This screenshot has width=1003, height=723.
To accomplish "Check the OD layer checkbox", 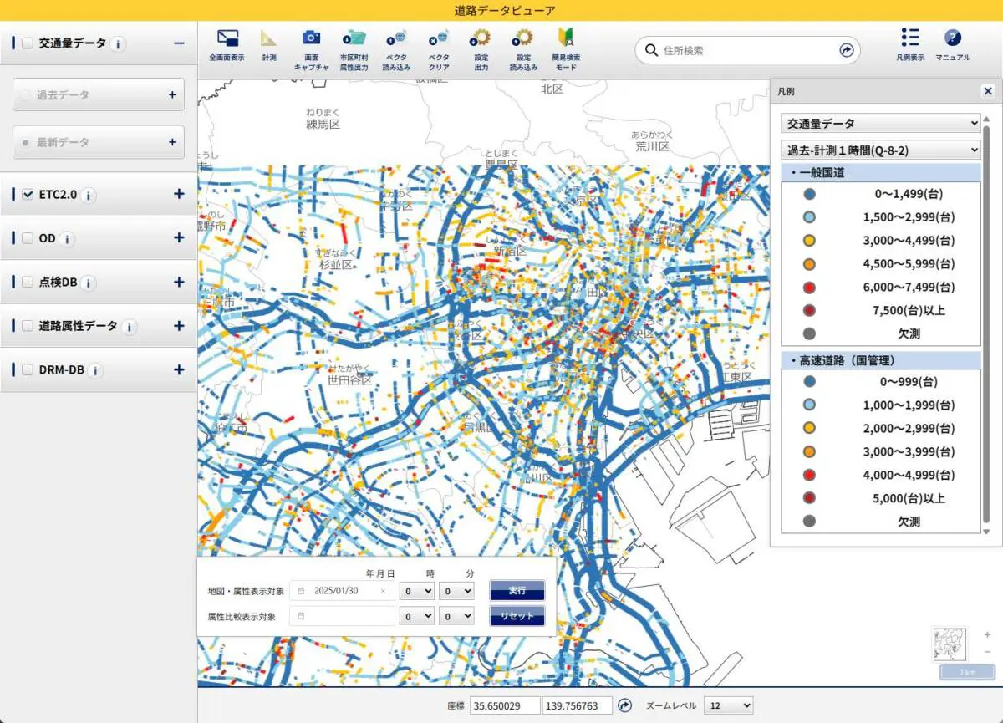I will [27, 238].
